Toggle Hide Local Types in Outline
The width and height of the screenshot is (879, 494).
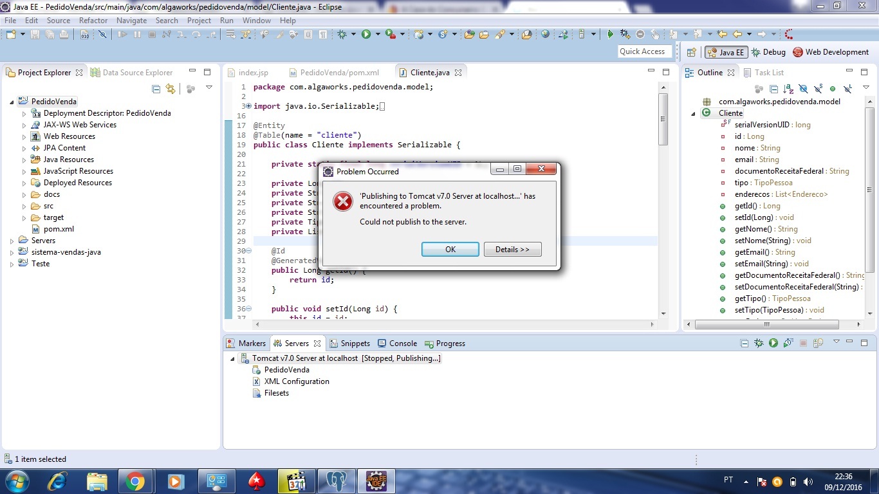click(x=847, y=89)
